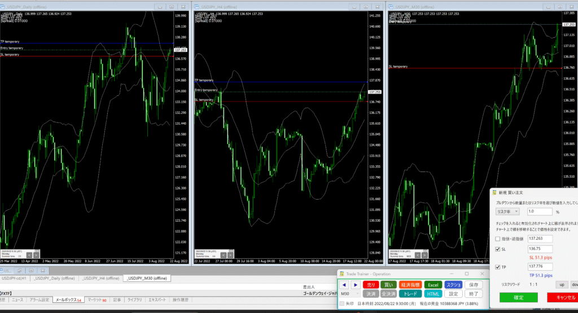The image size is (578, 313).
Task: Step forward one bar in Trade Trainer
Action: (356, 285)
